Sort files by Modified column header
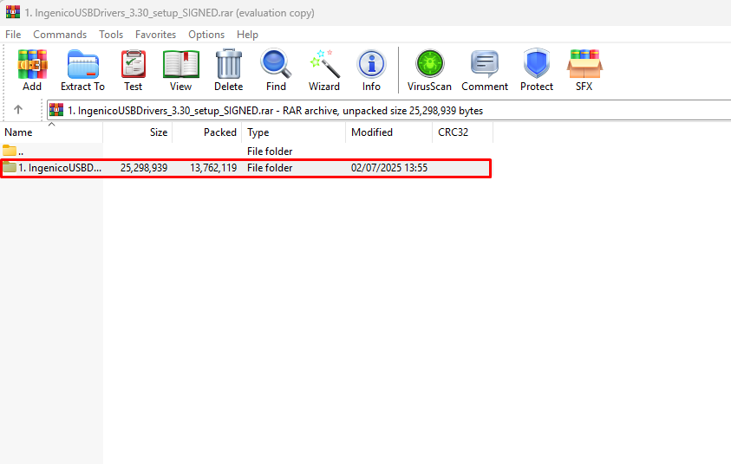 click(372, 132)
